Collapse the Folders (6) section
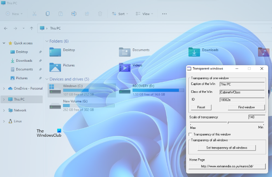This screenshot has width=272, height=177. [x=47, y=41]
